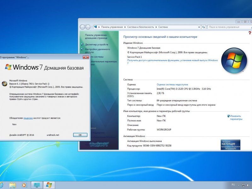Expand arrow after 'Система и безопасность' breadcrumb
Image resolution: width=252 pixels, height=189 pixels.
point(156,27)
